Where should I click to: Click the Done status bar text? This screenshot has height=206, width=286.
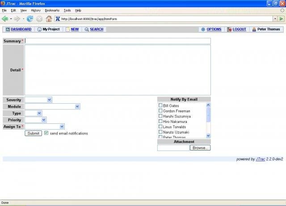point(5,202)
